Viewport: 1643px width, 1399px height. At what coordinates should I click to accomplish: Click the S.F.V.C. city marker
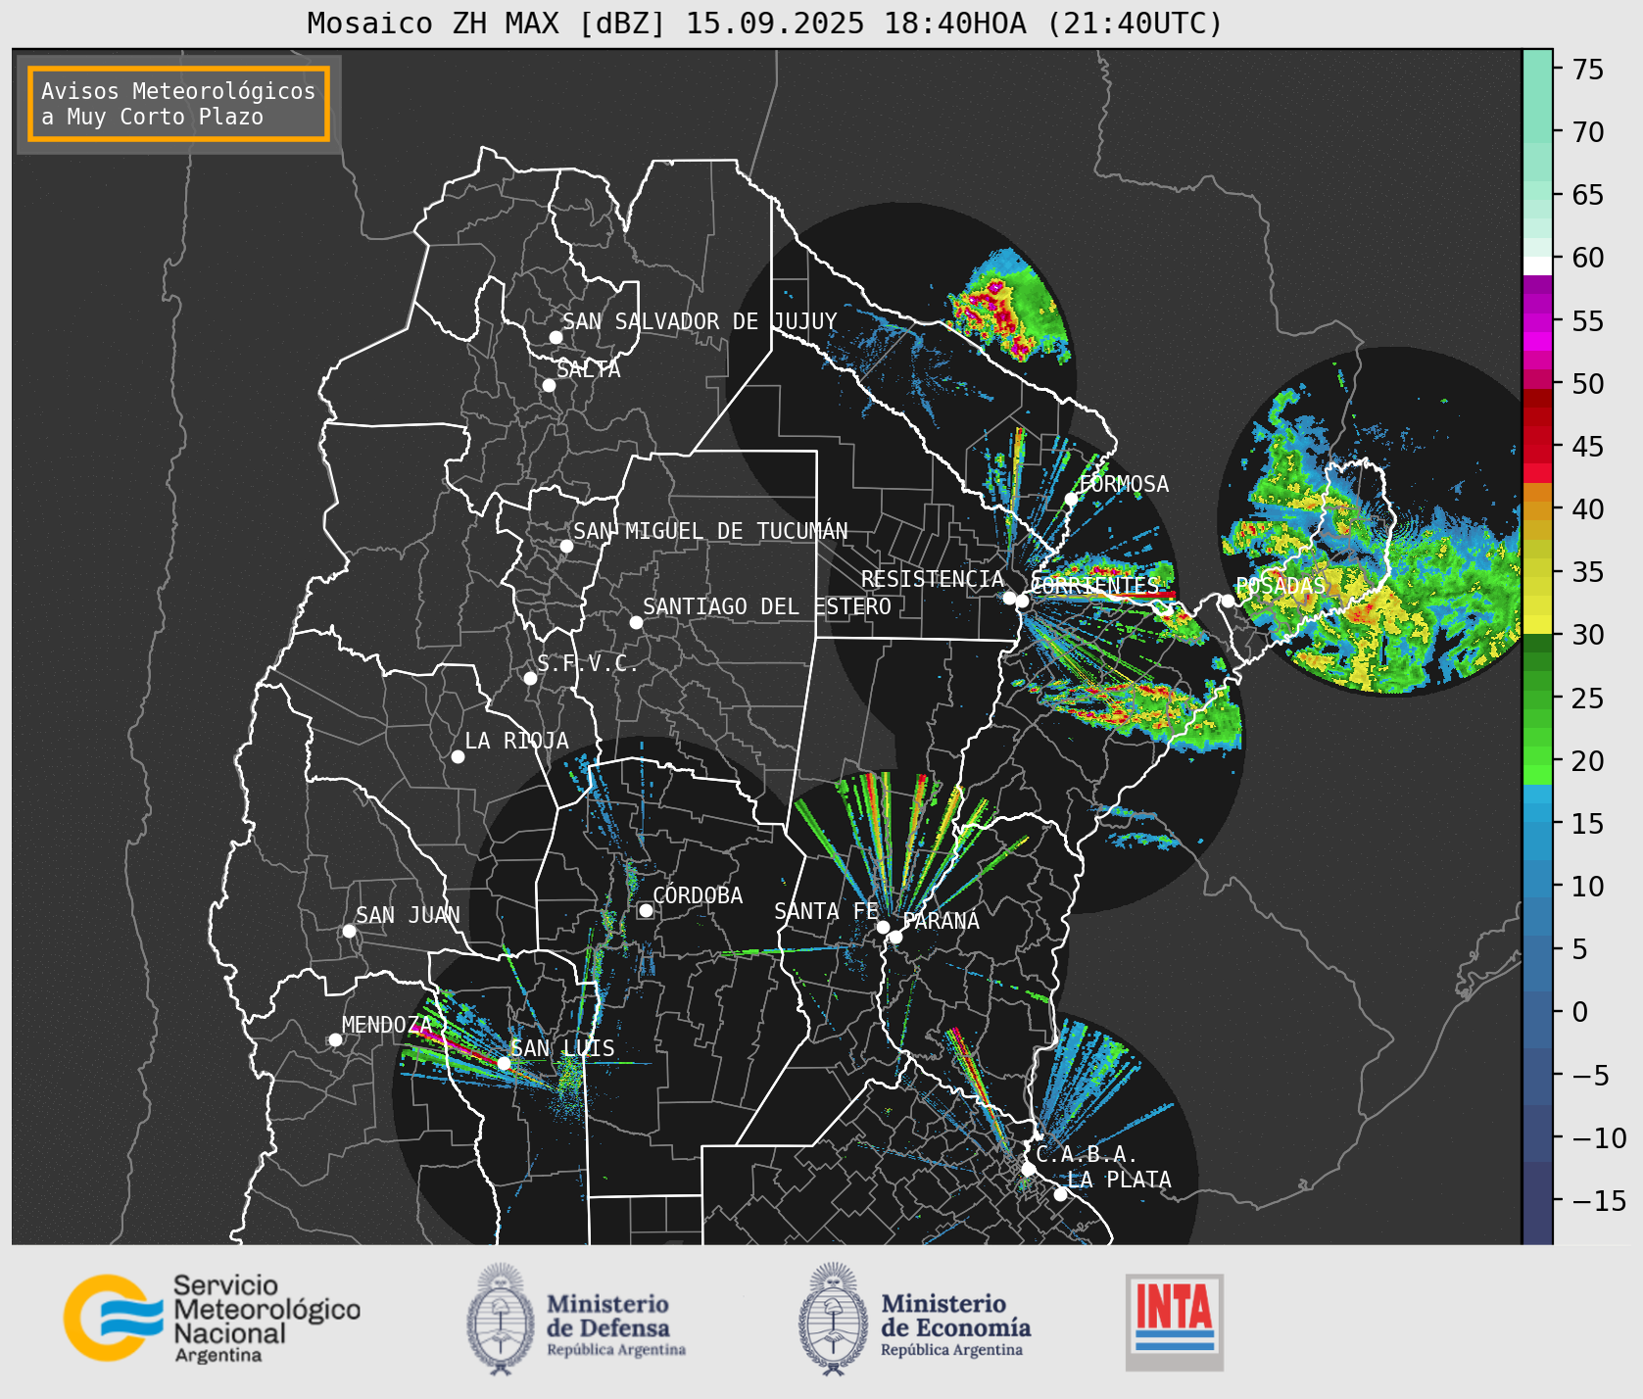point(530,678)
